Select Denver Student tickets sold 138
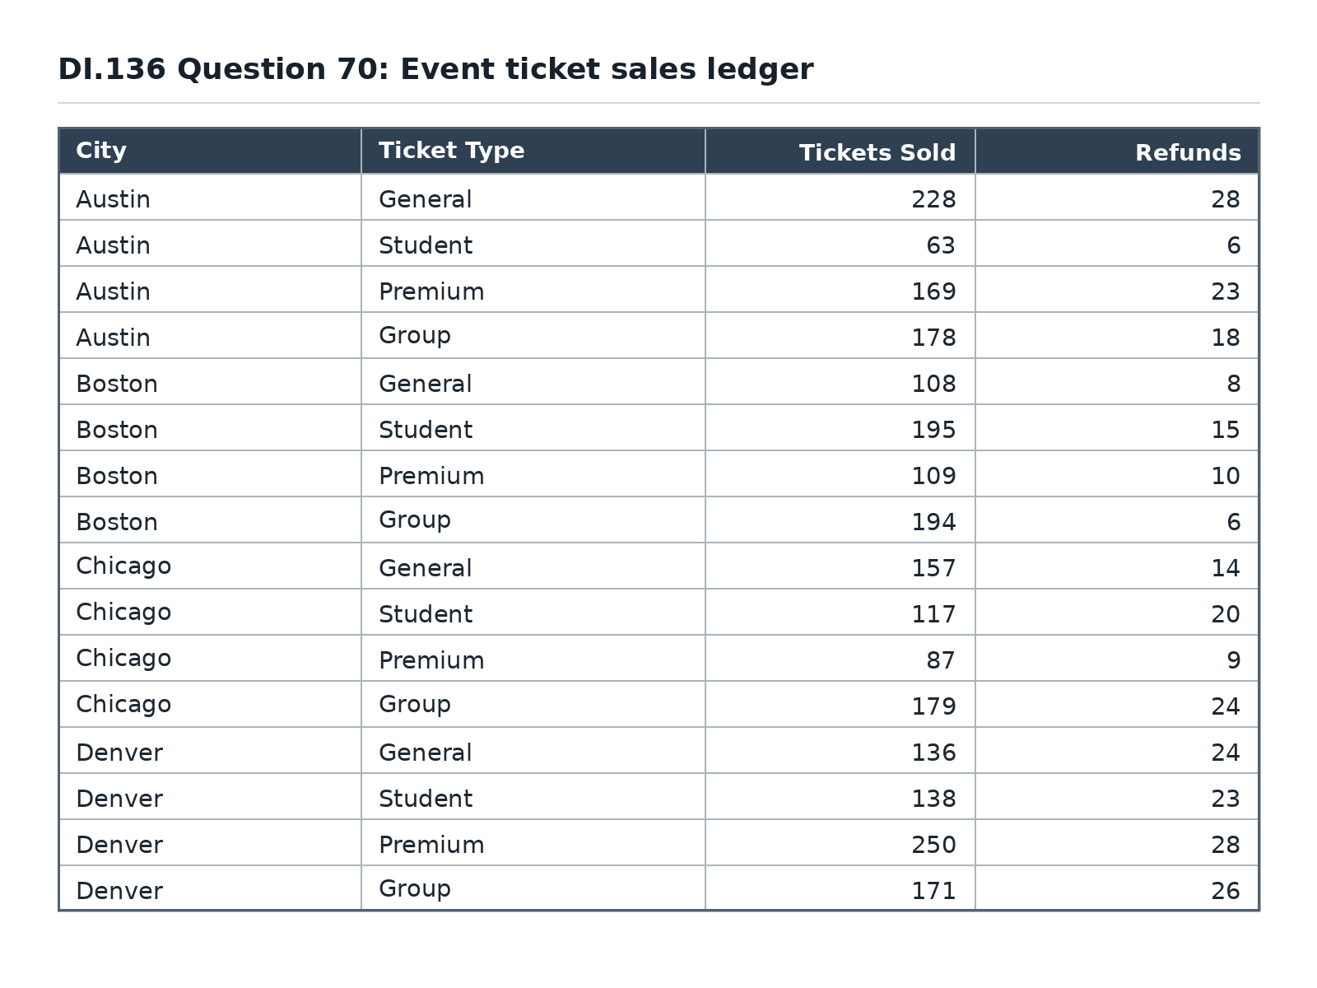 [840, 796]
